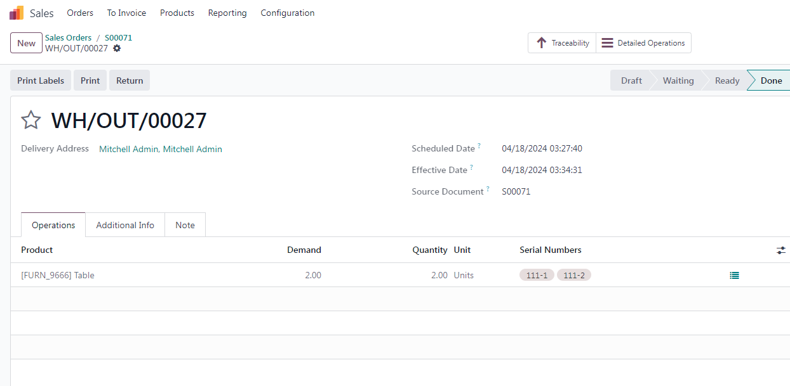790x386 pixels.
Task: Click the Print button
Action: [90, 80]
